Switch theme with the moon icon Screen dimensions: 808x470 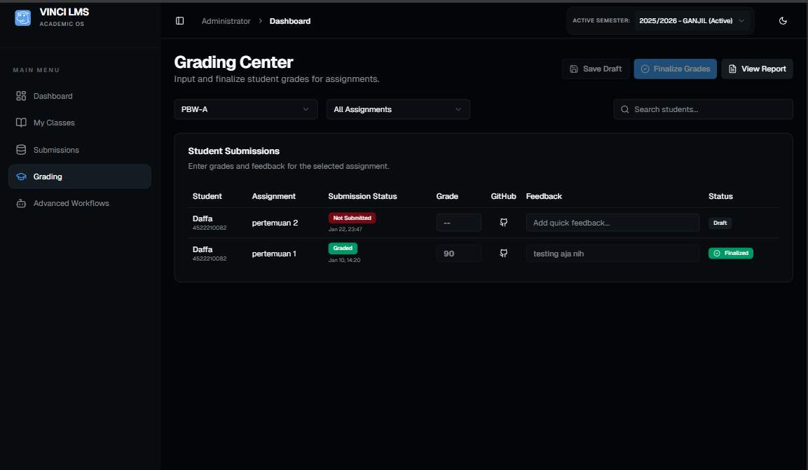pyautogui.click(x=783, y=21)
